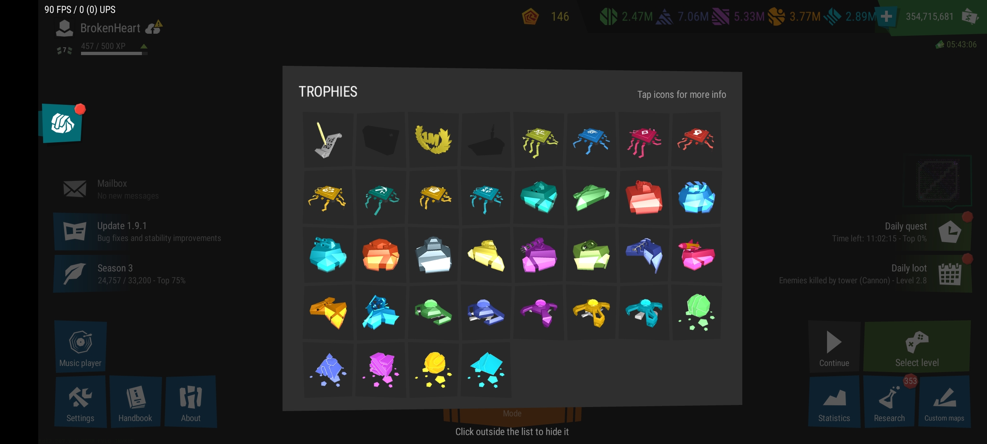Tap the yellow coin gem trophy
This screenshot has width=987, height=444.
pos(433,370)
